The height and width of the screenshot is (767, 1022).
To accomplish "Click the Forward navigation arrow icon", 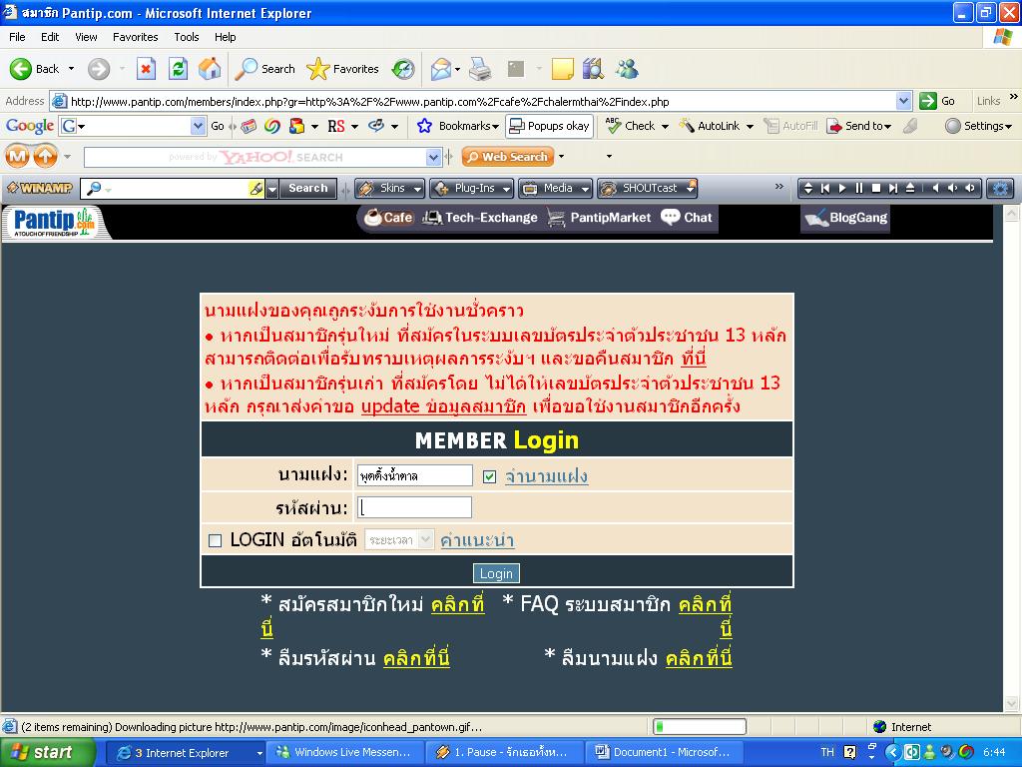I will coord(99,69).
